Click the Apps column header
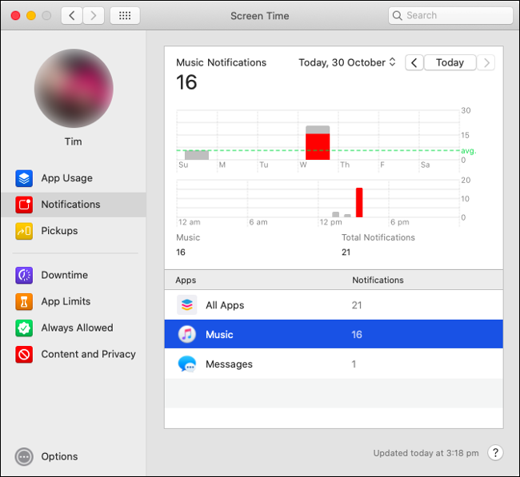This screenshot has width=520, height=477. point(186,280)
